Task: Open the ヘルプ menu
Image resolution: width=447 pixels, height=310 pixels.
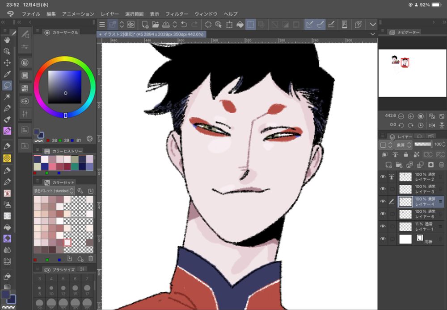Action: [x=231, y=14]
